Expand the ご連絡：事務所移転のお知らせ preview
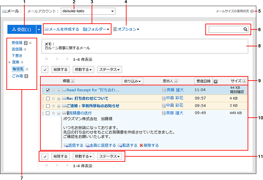The image size is (263, 180). (x=59, y=106)
